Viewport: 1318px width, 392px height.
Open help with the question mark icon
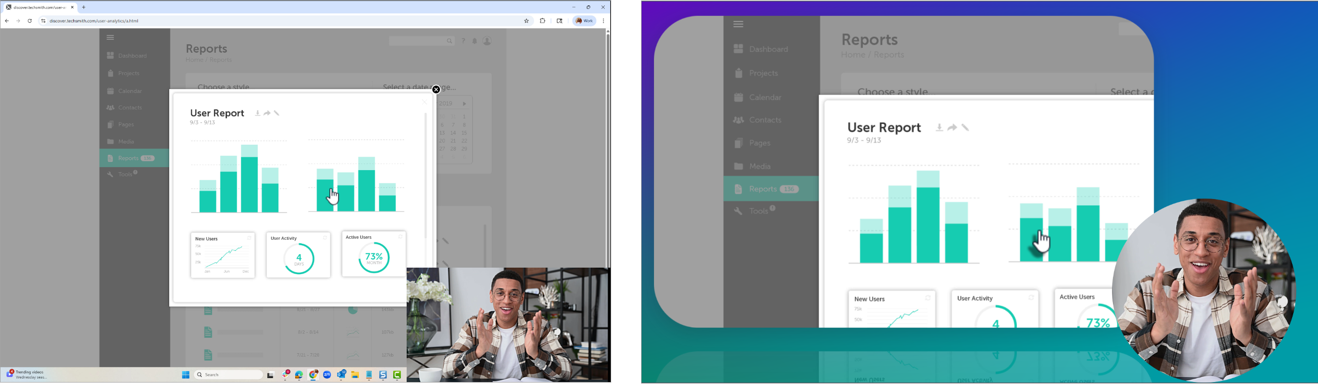(x=463, y=41)
